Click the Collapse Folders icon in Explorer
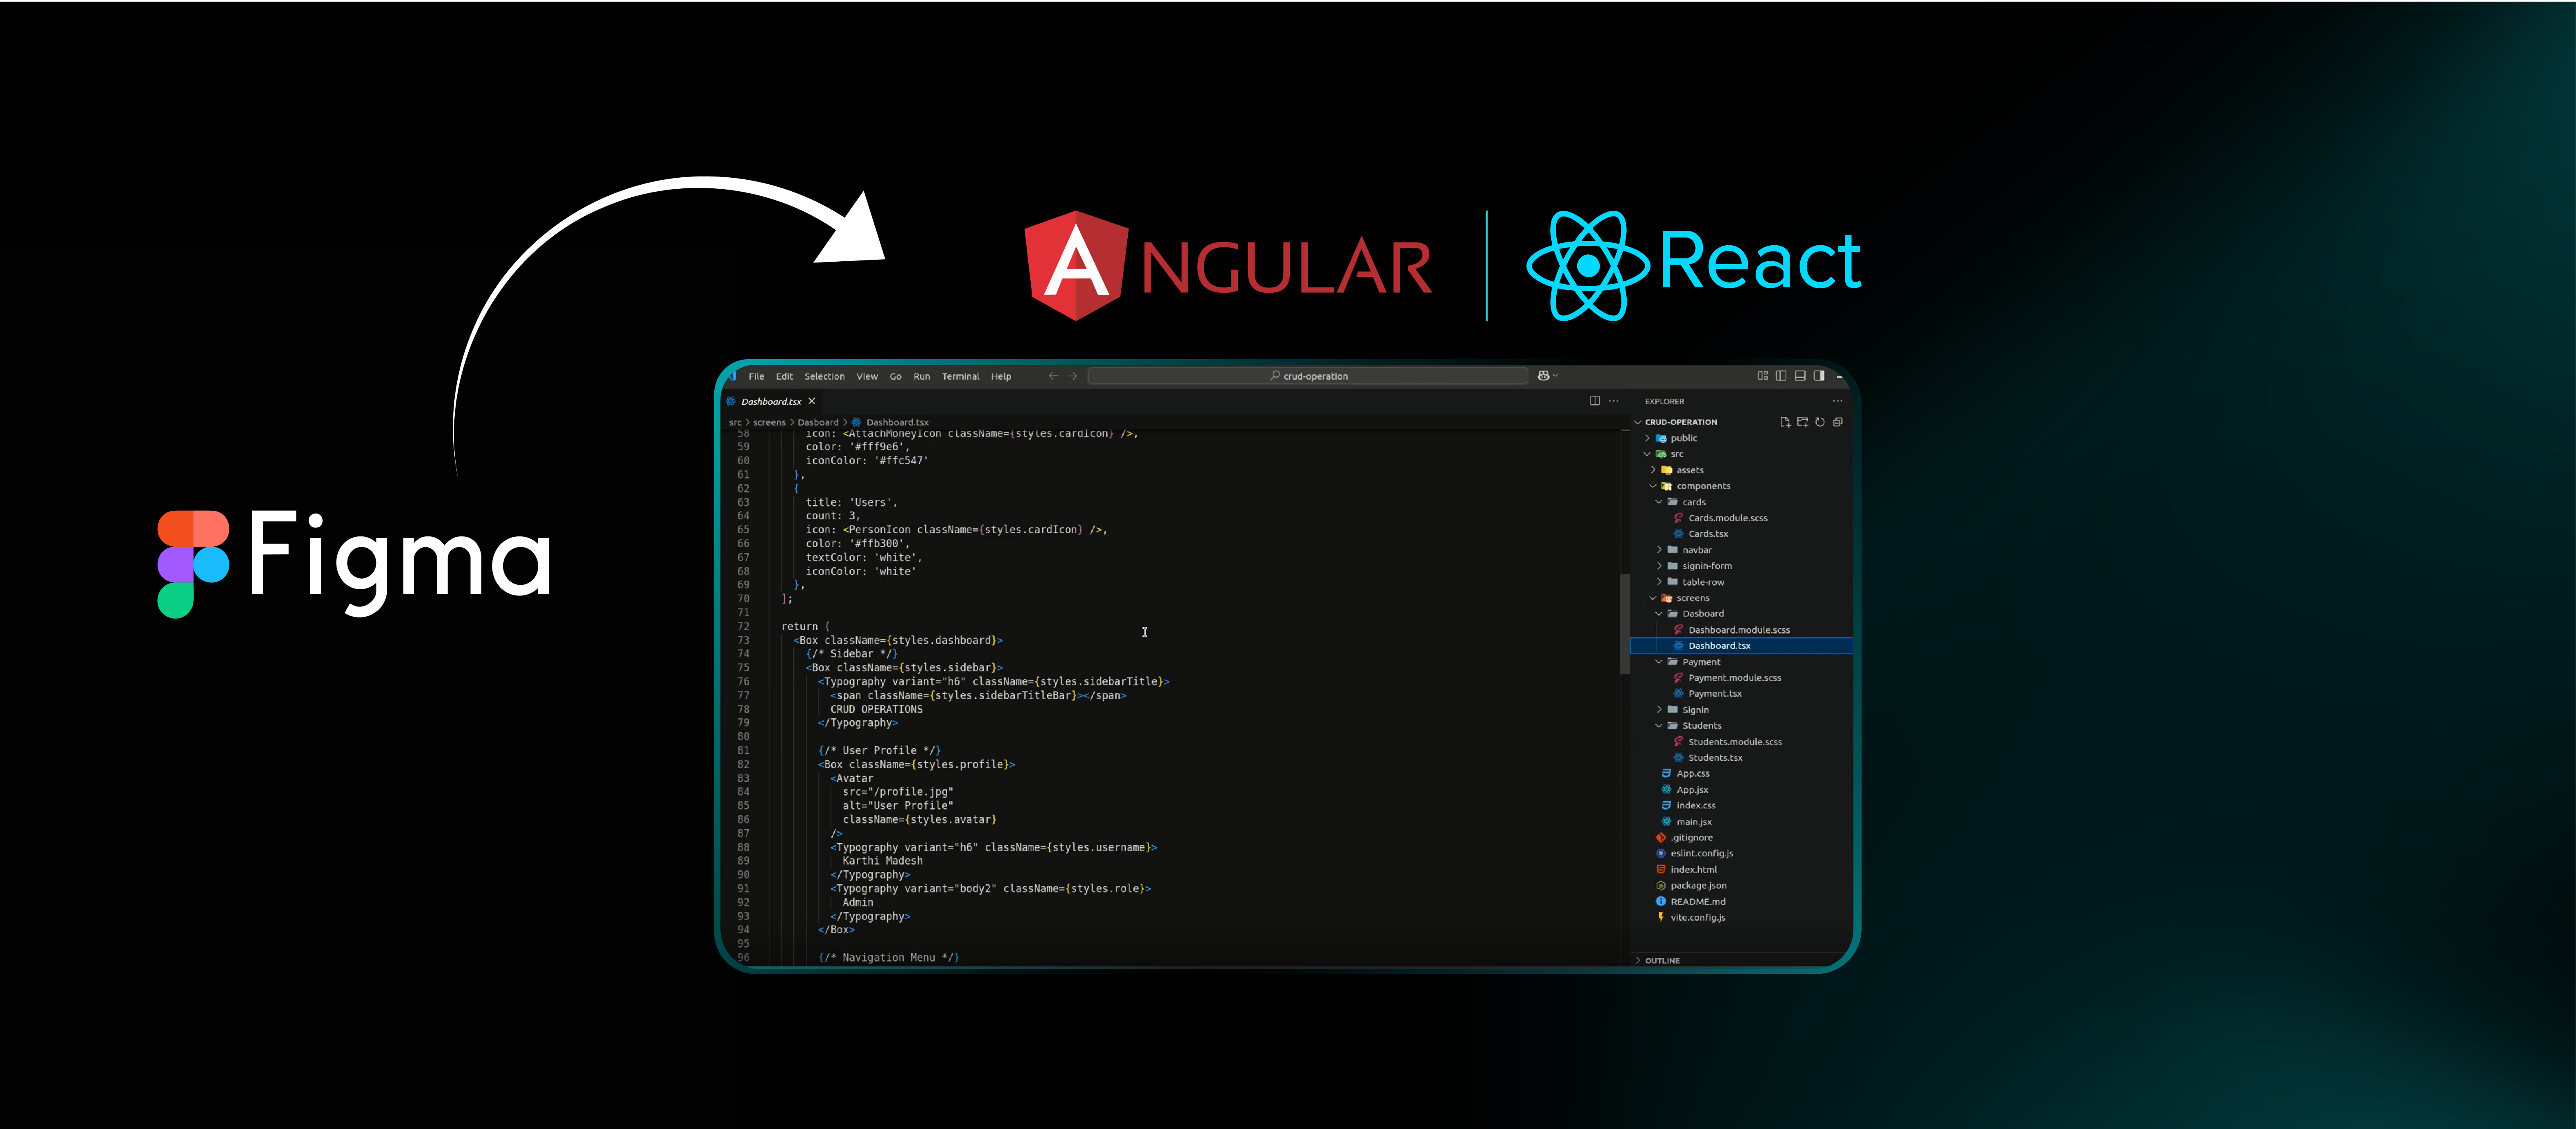 tap(1837, 422)
